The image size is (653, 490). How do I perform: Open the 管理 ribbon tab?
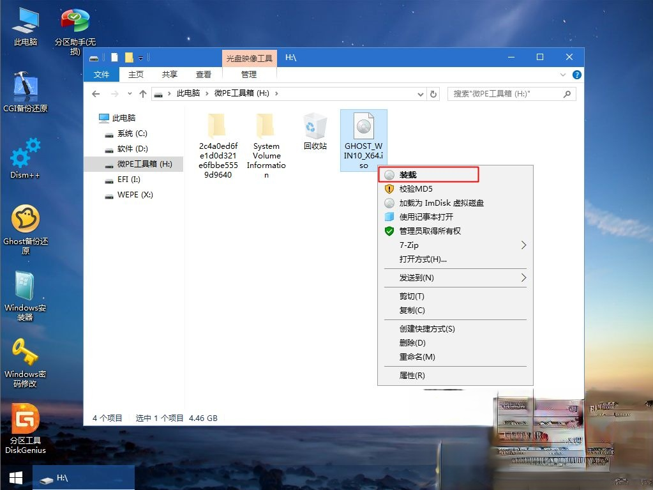(248, 74)
